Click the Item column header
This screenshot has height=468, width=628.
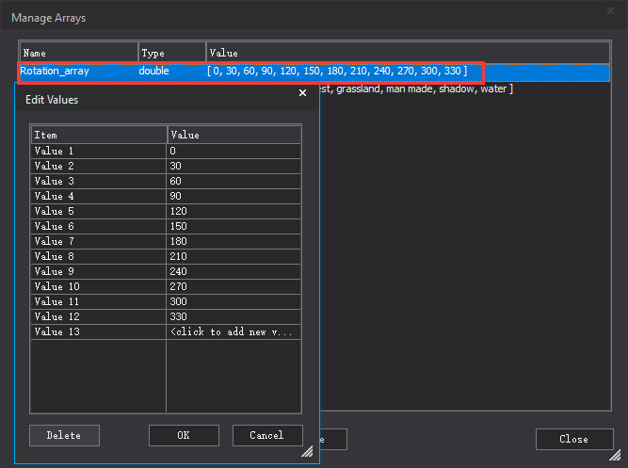pos(98,135)
